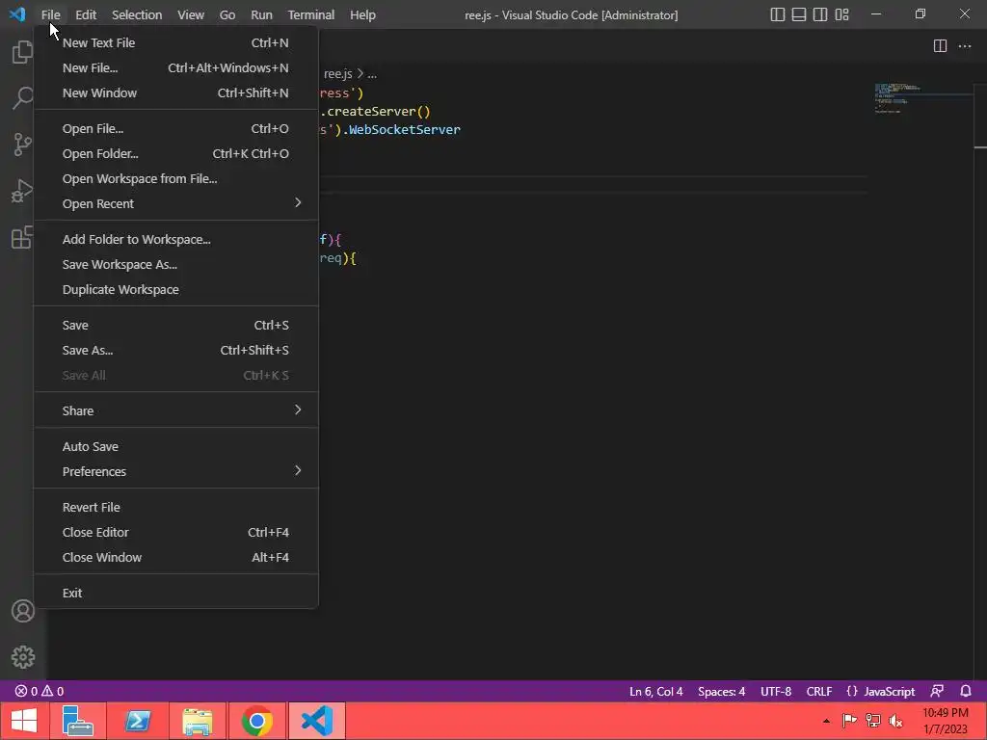Click the VS Code logo in title bar
Screen dimensions: 987x740
[17, 13]
